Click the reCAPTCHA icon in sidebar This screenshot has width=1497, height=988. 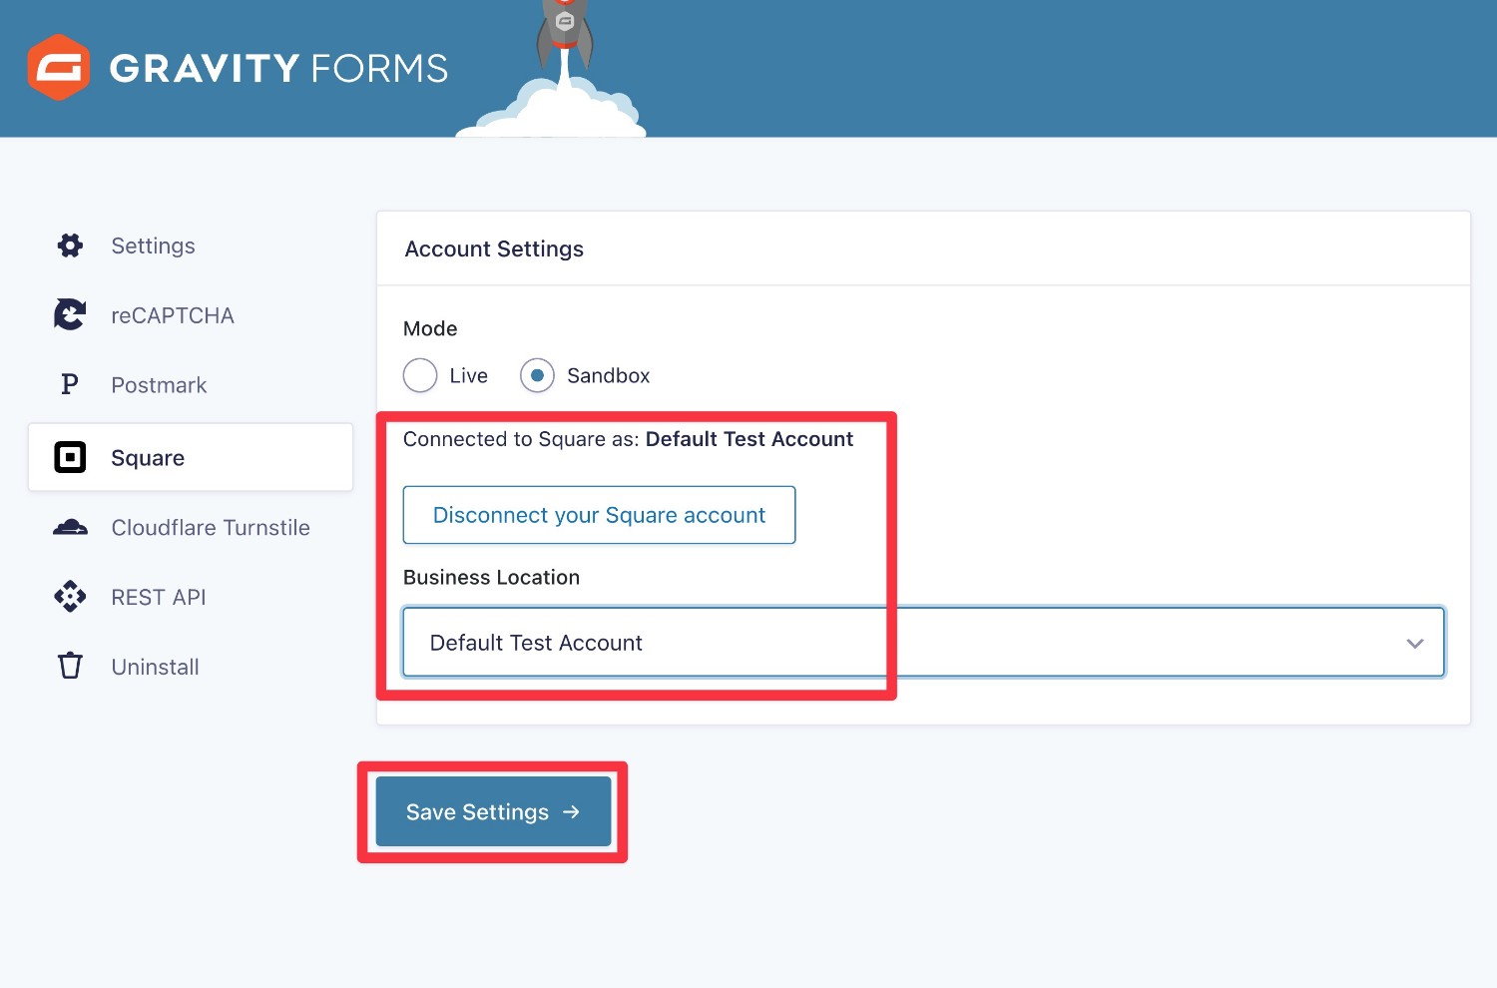70,315
